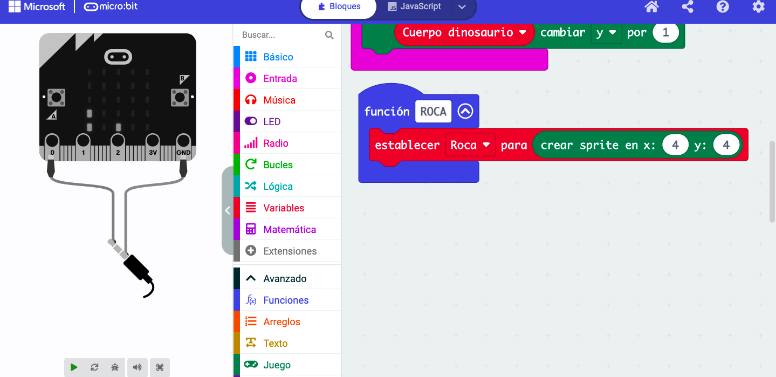This screenshot has height=377, width=776.
Task: Open the Roca variable dropdown
Action: pos(470,145)
